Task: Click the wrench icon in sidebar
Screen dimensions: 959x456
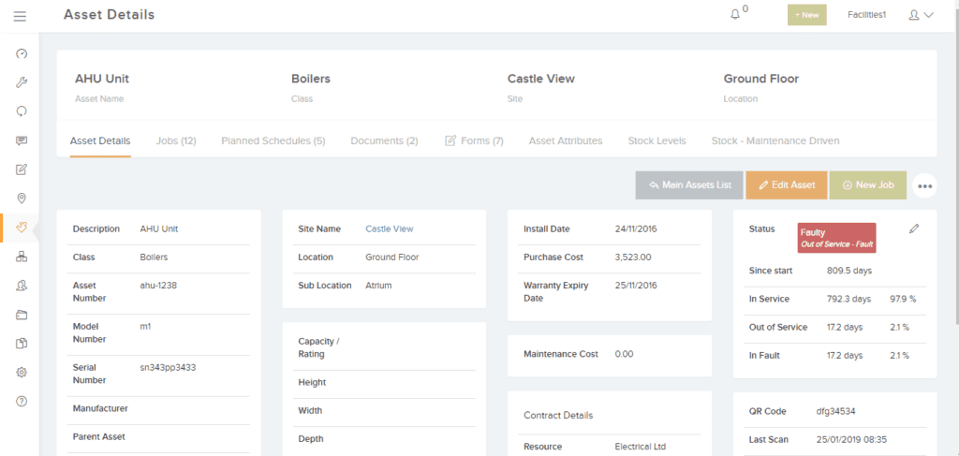Action: pyautogui.click(x=22, y=82)
